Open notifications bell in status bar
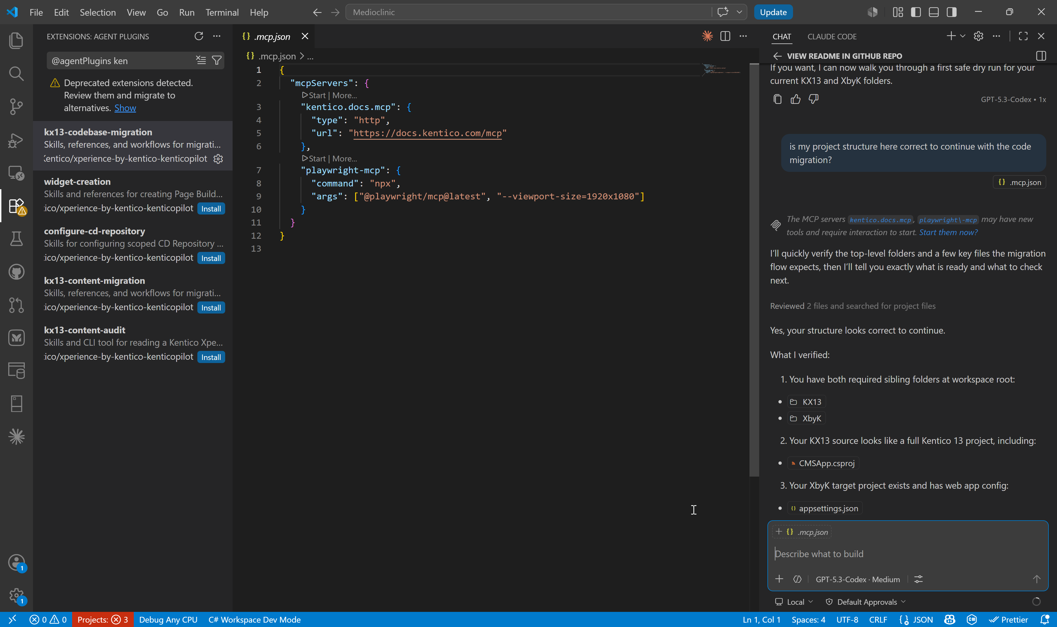This screenshot has height=627, width=1057. pos(1044,619)
